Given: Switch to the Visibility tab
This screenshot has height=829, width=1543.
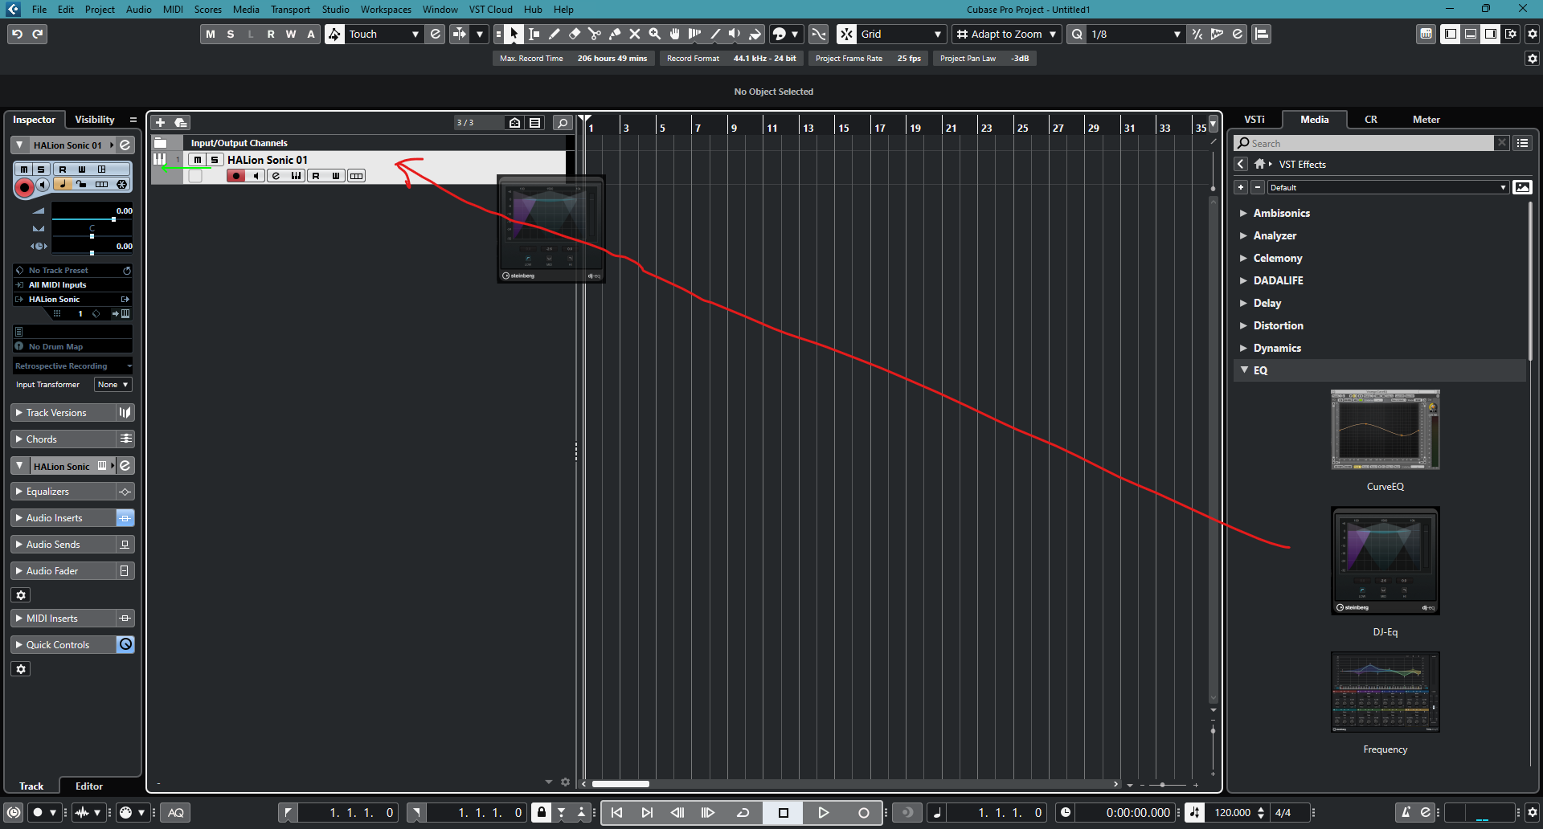Looking at the screenshot, I should [95, 119].
